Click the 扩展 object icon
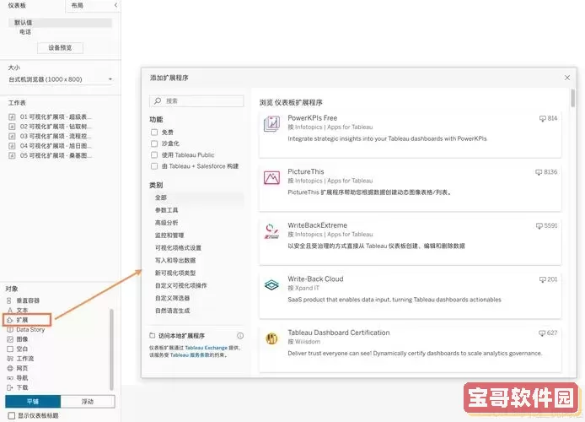Screen dimensions: 585x422 10,320
